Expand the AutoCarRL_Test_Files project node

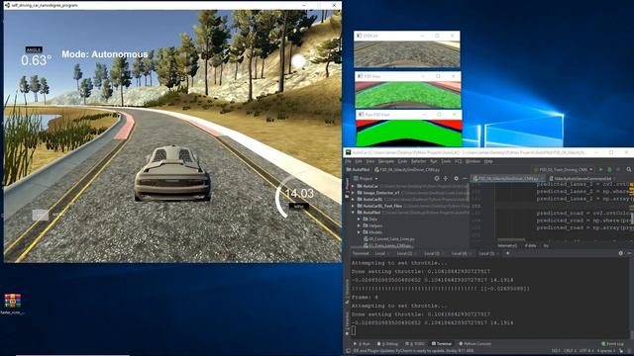tap(354, 206)
